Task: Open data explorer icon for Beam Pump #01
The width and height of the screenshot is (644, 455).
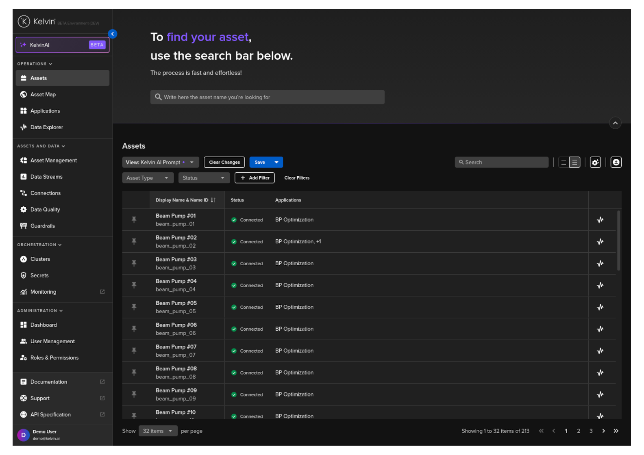Action: 600,220
